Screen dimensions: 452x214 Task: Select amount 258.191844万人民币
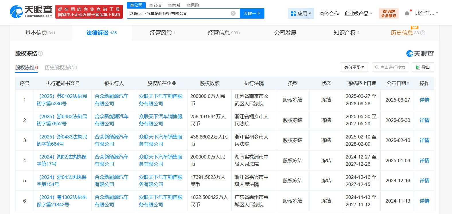[208, 120]
